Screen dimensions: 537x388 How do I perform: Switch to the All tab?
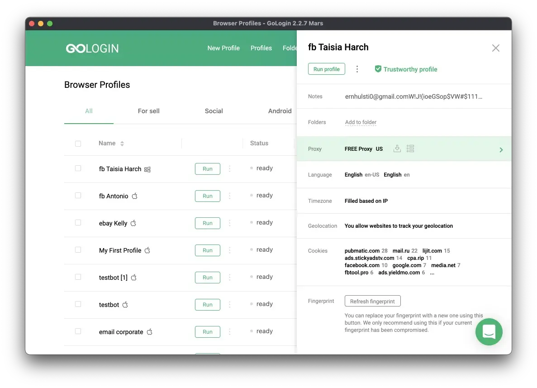pyautogui.click(x=89, y=111)
